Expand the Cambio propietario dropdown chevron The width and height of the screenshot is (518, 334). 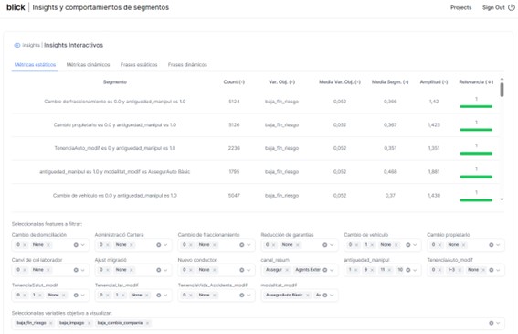point(498,245)
